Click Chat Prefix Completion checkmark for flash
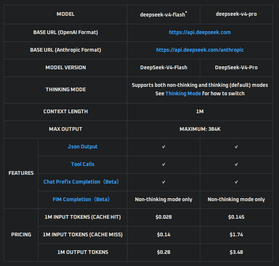This screenshot has height=266, width=279. 163,182
